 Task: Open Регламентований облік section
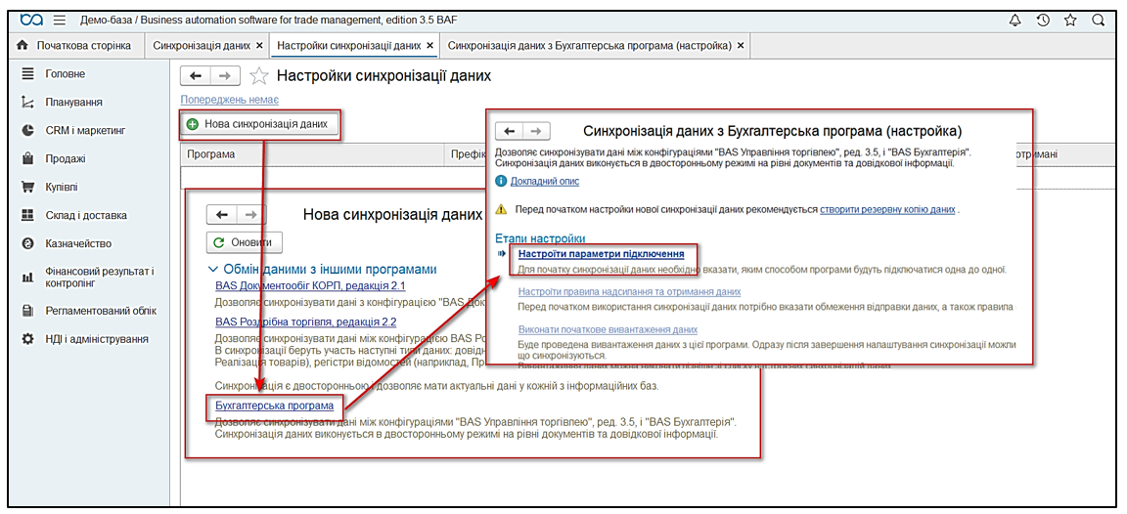(101, 311)
